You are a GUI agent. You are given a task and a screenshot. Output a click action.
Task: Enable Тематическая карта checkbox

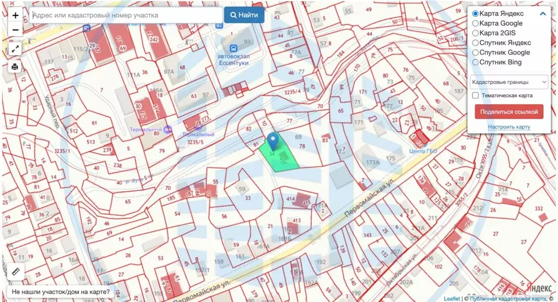tap(476, 96)
